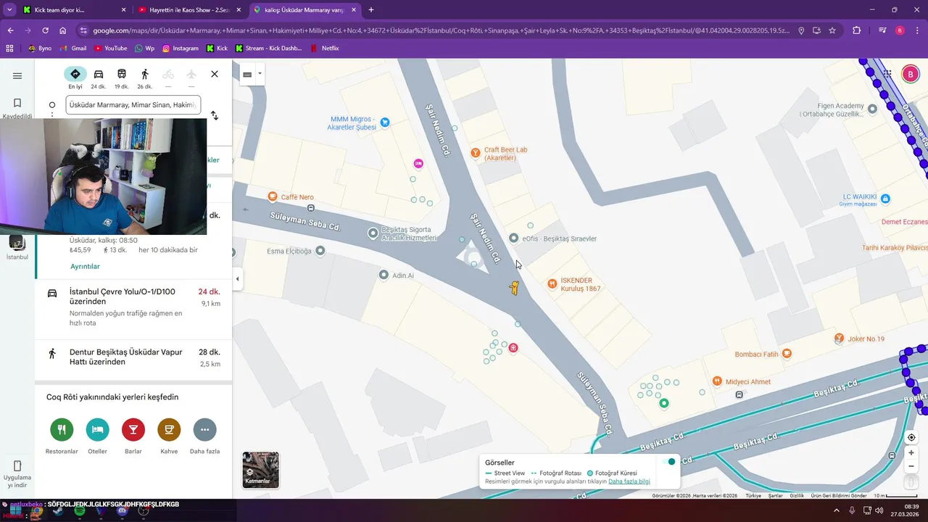Open the Google account B avatar on map
928x522 pixels.
coord(910,74)
